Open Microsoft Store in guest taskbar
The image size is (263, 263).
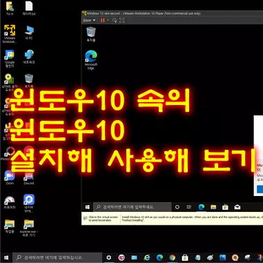[x=225, y=207]
